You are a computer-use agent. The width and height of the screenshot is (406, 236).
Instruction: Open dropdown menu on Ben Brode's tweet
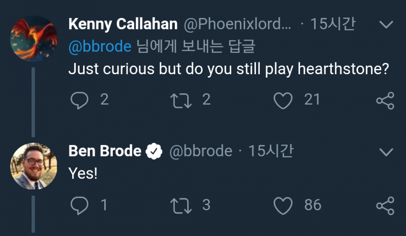(x=385, y=152)
